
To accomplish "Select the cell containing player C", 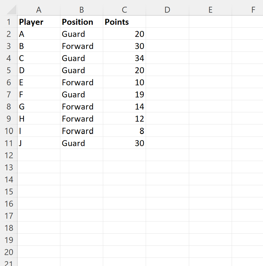I will tap(39, 58).
